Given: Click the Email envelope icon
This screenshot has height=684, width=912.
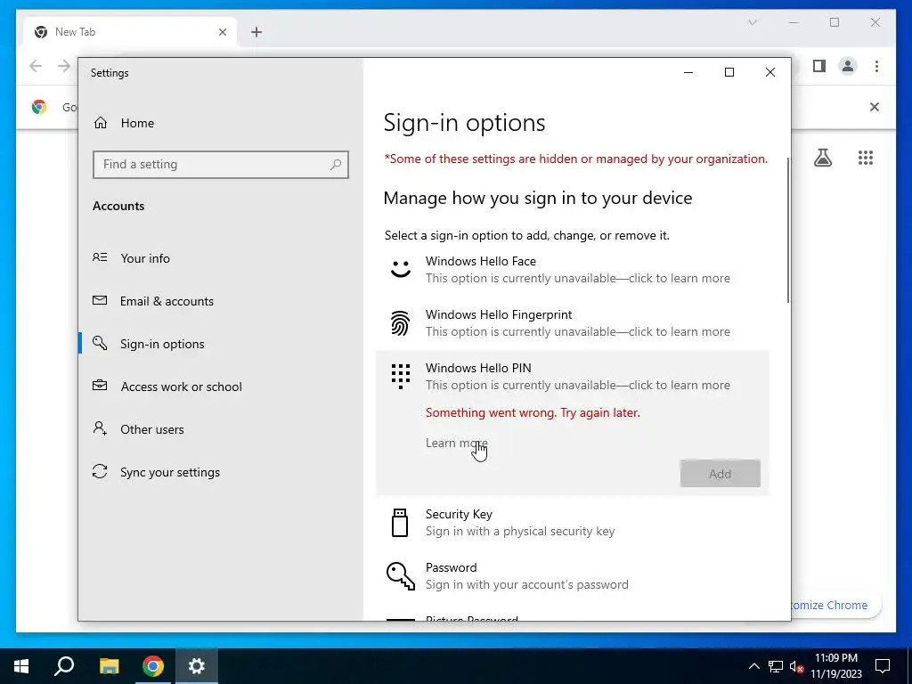Looking at the screenshot, I should pyautogui.click(x=100, y=300).
